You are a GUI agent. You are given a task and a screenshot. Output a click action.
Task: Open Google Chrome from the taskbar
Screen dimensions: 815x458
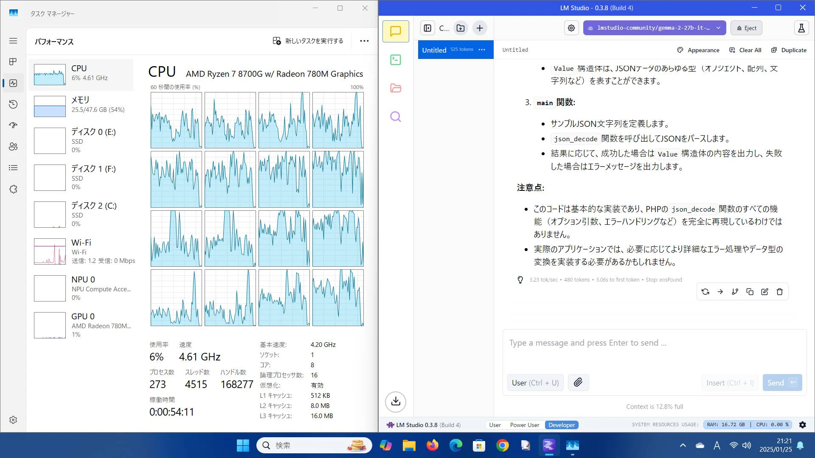point(503,445)
